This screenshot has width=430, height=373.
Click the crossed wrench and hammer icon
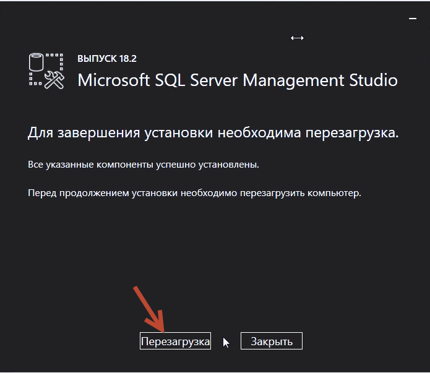[x=54, y=80]
